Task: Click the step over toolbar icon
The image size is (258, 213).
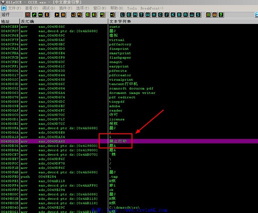Action: pos(79,15)
